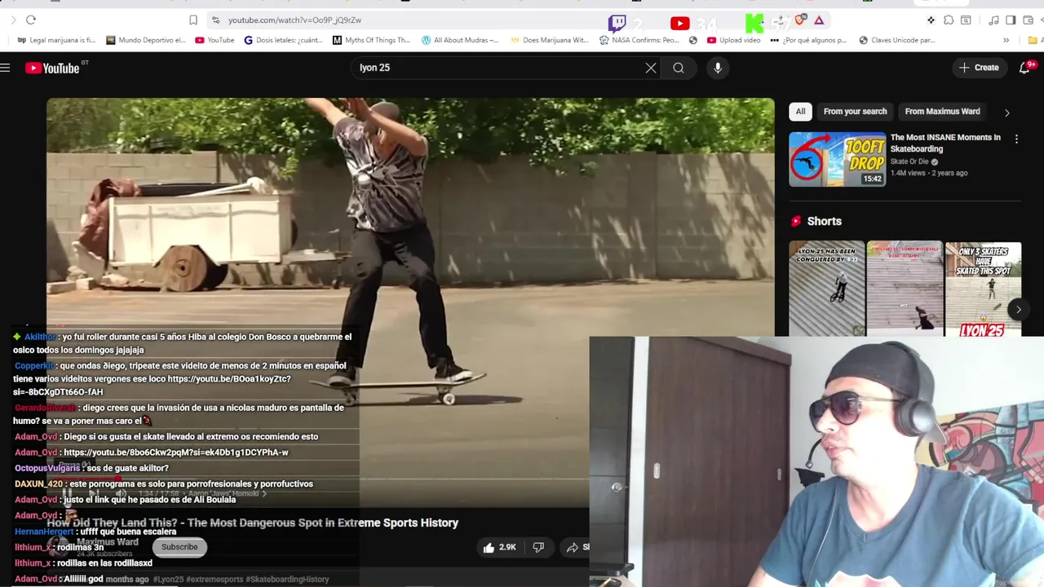The height and width of the screenshot is (587, 1044).
Task: Click the red YouTube overlay icon
Action: (679, 24)
